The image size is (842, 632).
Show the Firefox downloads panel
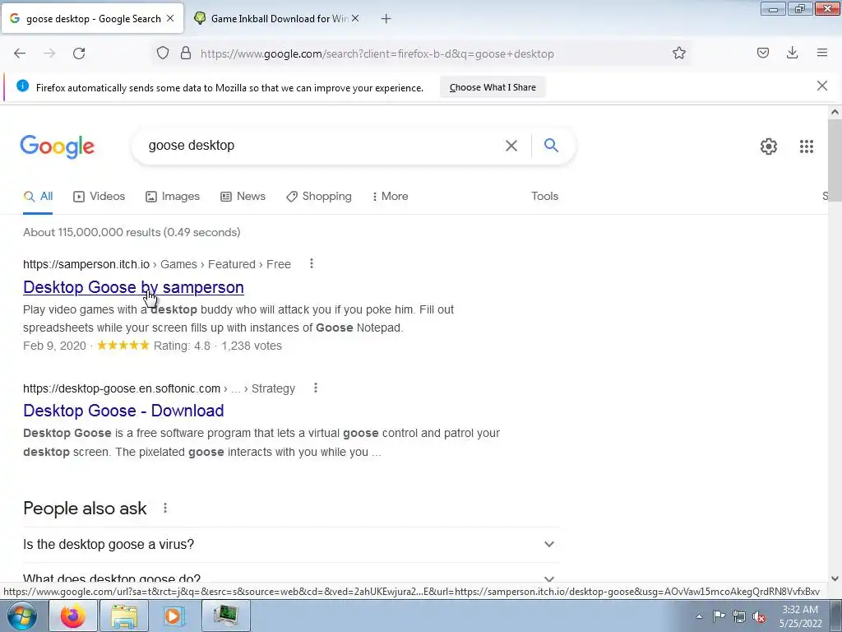[792, 53]
